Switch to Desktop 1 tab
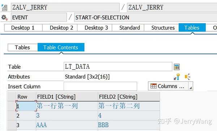Viewport: 217px width, 131px height. pyautogui.click(x=23, y=28)
